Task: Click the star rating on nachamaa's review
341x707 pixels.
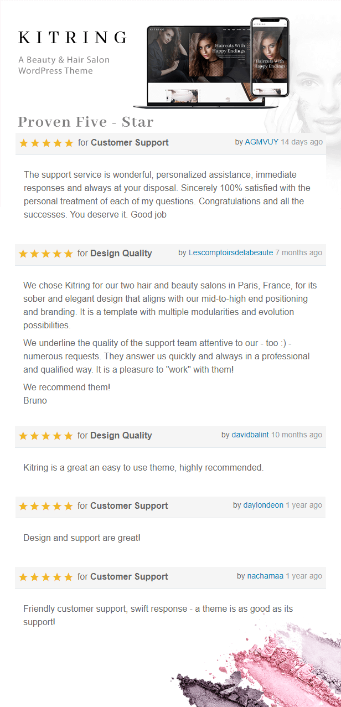Action: click(x=46, y=577)
